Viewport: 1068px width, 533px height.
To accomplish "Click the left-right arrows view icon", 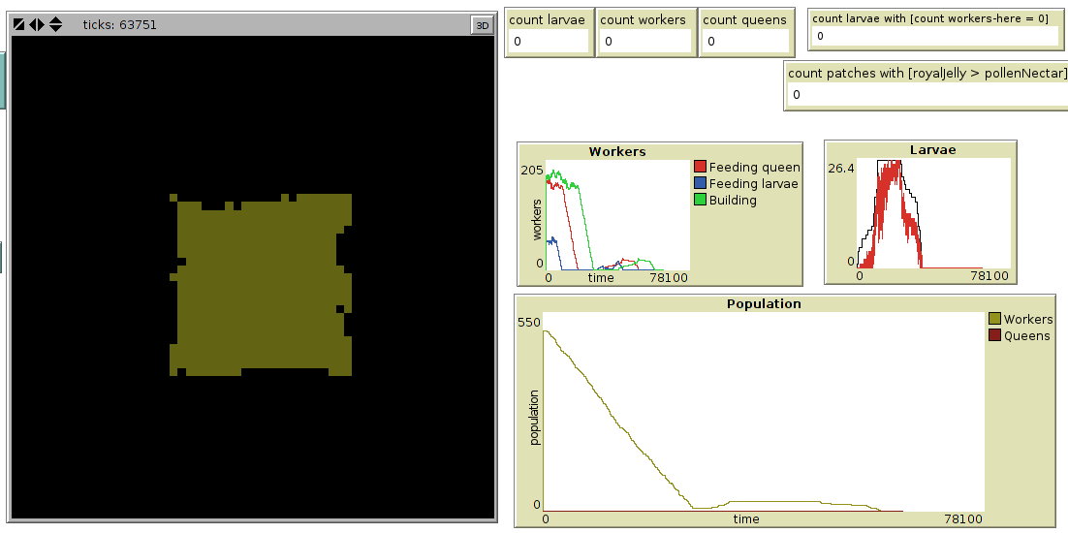I will (37, 24).
